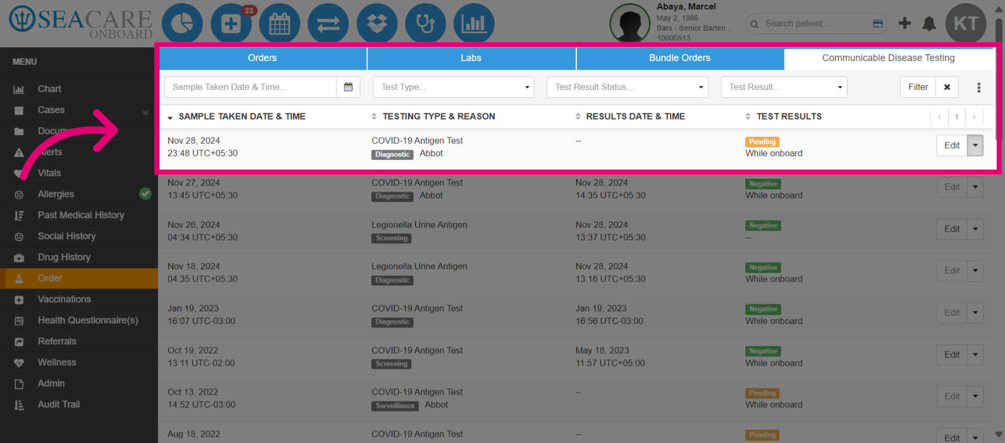
Task: Sort by Test Results column
Action: coord(784,116)
